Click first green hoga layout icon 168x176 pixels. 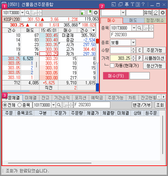click(83, 13)
